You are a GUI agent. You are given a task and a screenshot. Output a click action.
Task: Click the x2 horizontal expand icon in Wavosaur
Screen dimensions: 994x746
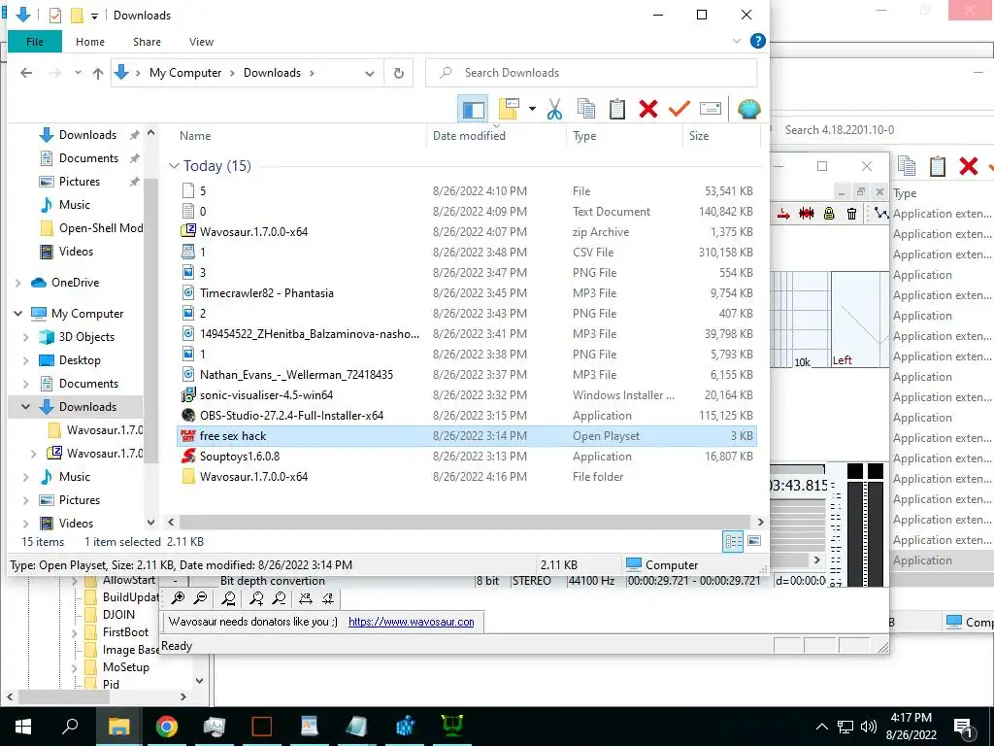pyautogui.click(x=306, y=598)
